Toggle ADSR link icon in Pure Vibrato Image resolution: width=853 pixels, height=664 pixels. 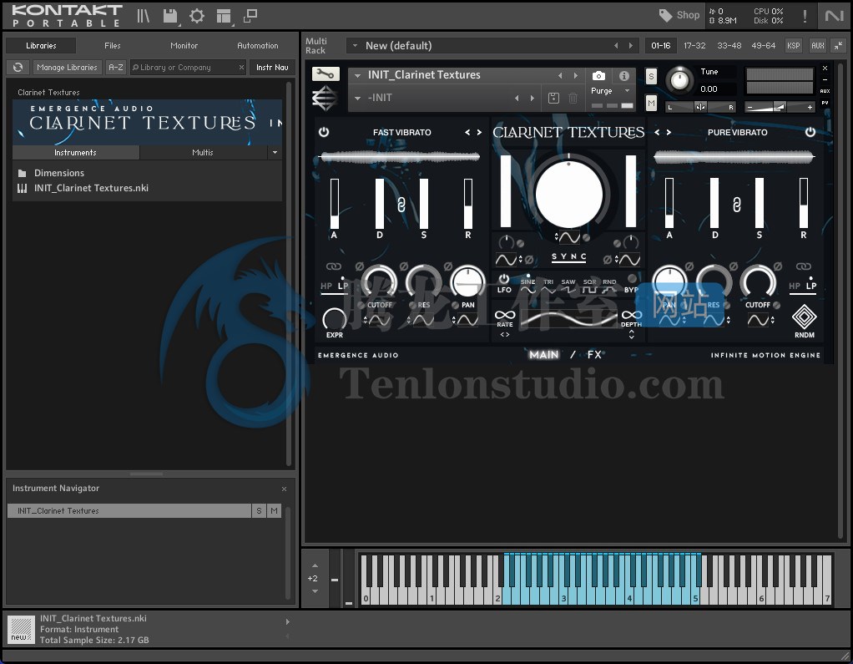(x=737, y=205)
